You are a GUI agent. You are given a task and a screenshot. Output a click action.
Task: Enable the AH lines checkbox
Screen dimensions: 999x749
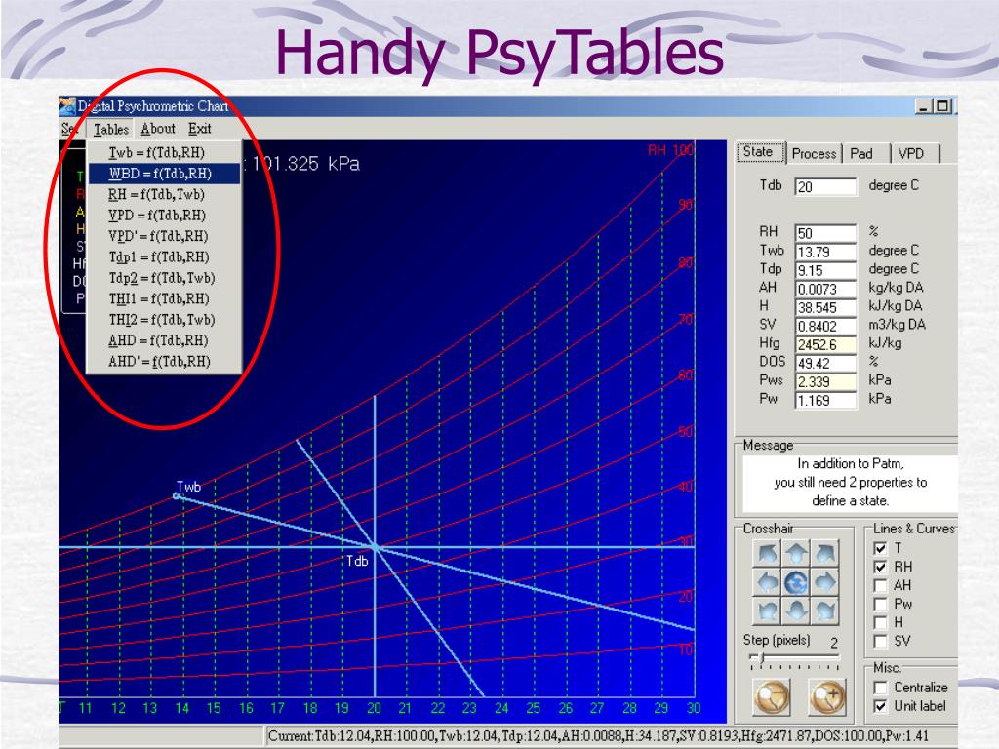pyautogui.click(x=880, y=585)
